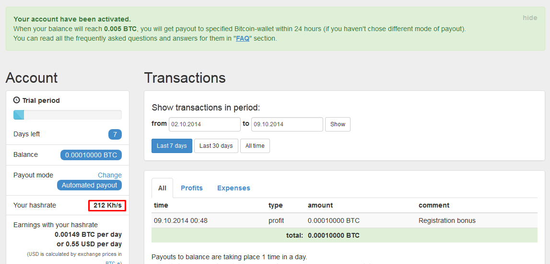Click the Trial period clock icon

tap(17, 100)
